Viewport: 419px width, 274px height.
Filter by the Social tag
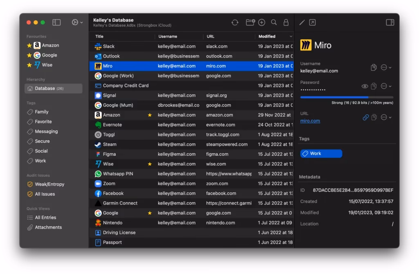(x=41, y=151)
